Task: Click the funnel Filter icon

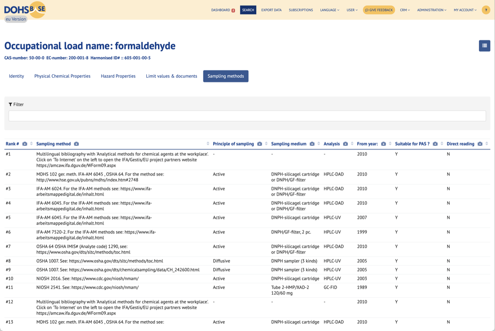Action: pyautogui.click(x=10, y=105)
